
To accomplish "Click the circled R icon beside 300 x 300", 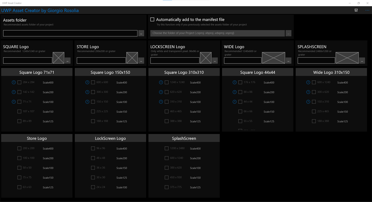I will click(x=87, y=92).
